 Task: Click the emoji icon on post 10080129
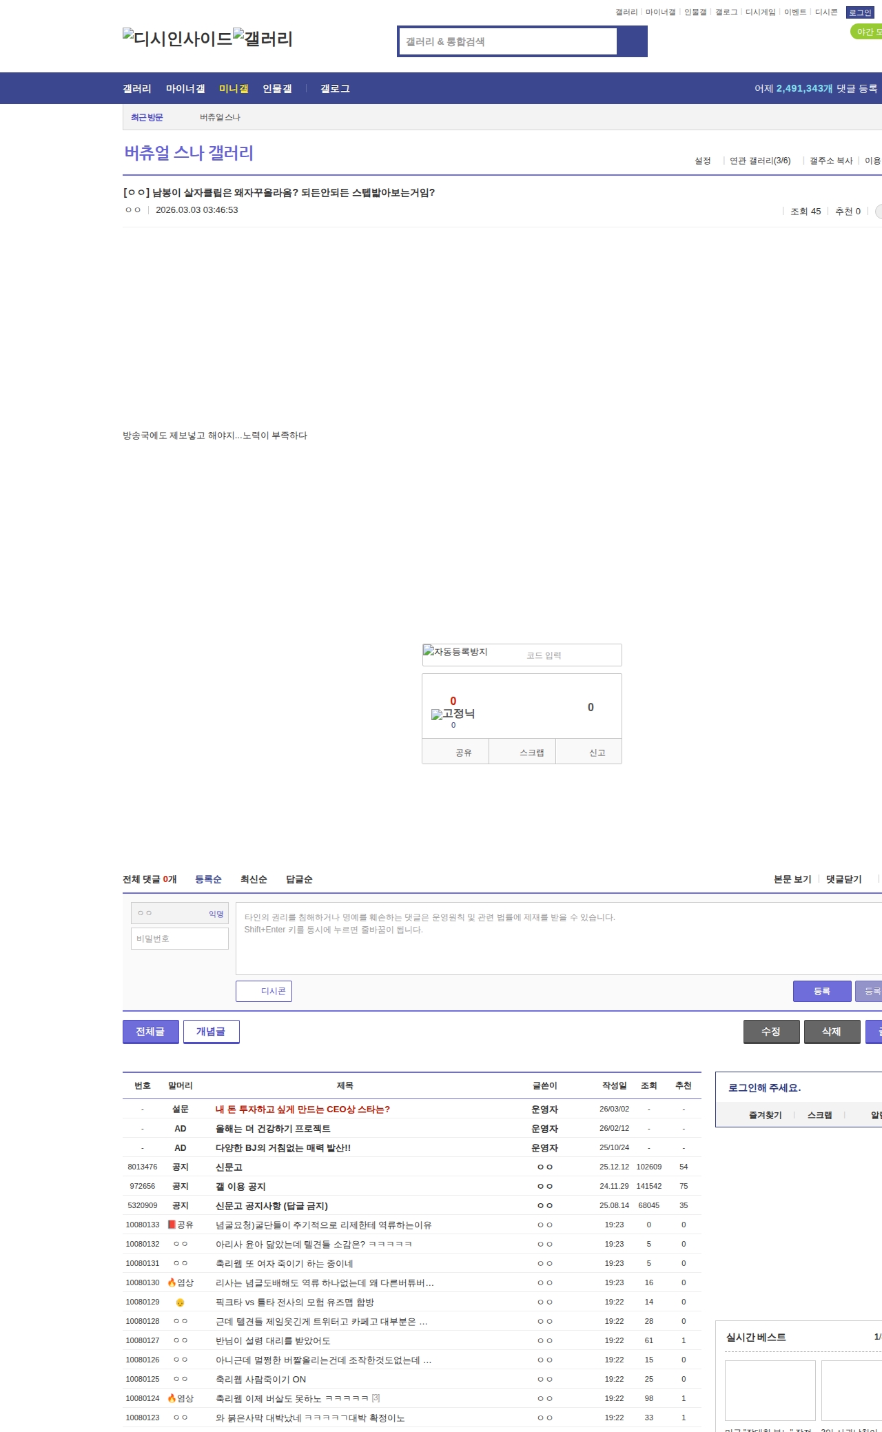coord(180,1302)
